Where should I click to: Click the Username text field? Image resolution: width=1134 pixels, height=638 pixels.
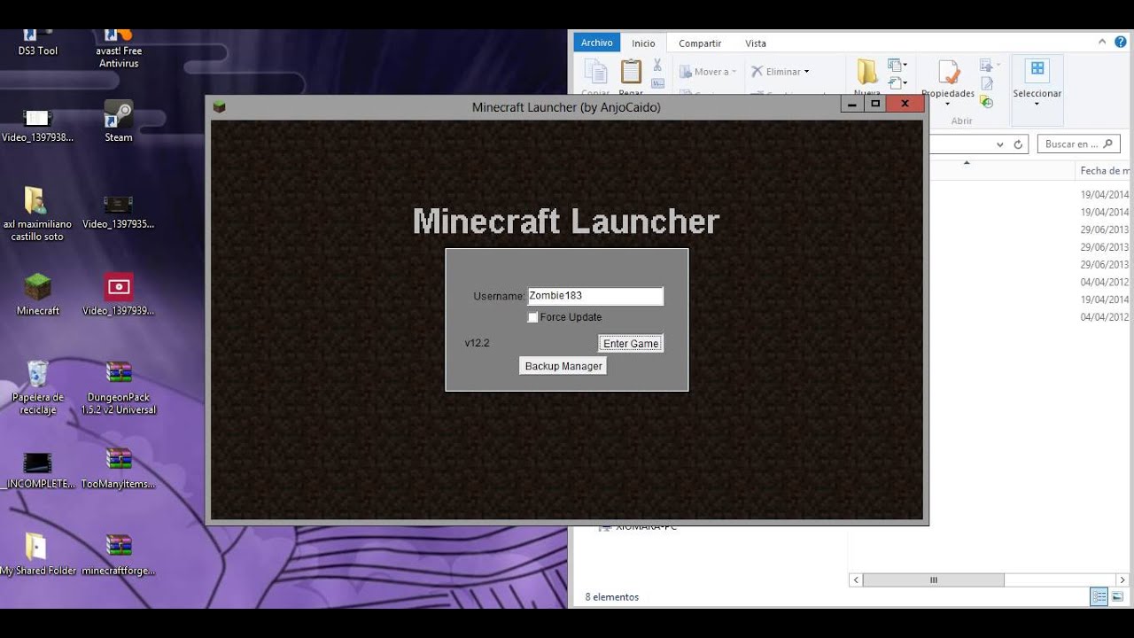(595, 296)
